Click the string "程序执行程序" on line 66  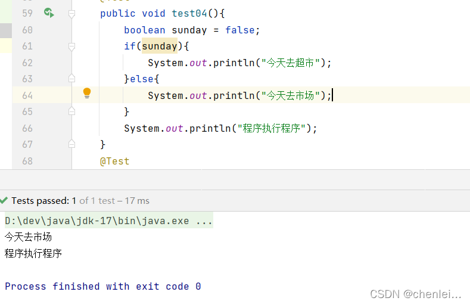click(x=271, y=128)
